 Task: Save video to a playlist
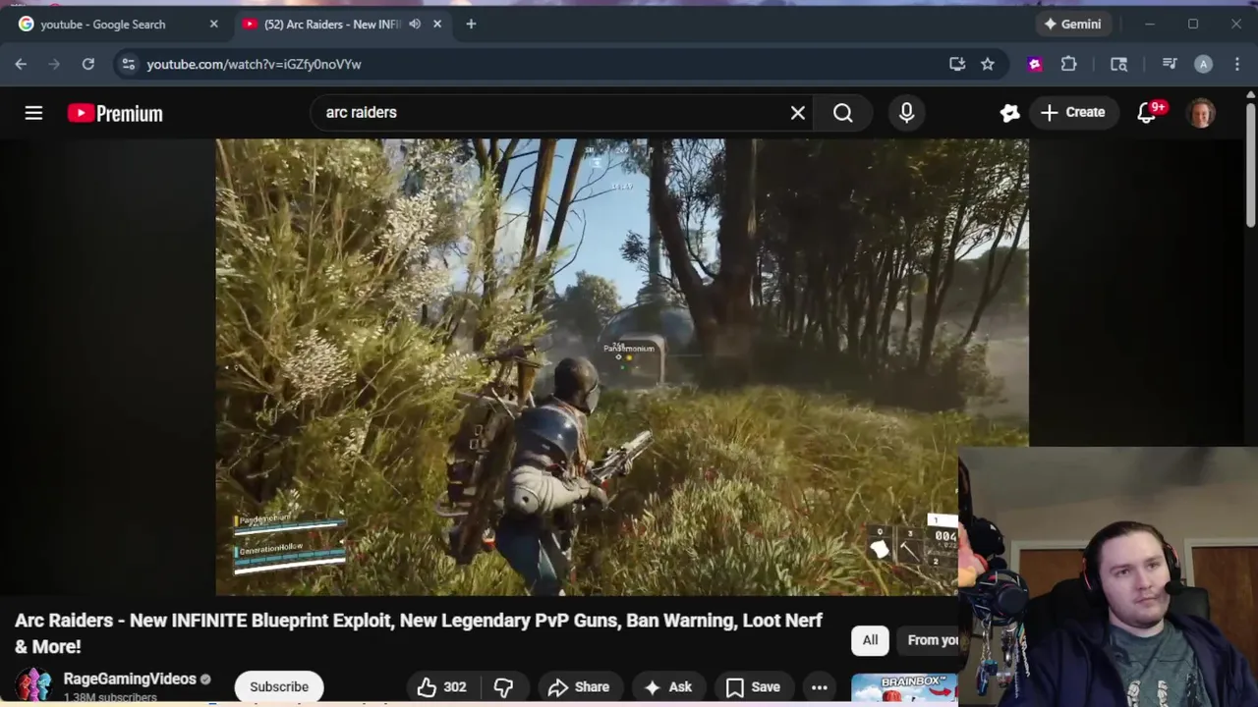click(x=753, y=687)
